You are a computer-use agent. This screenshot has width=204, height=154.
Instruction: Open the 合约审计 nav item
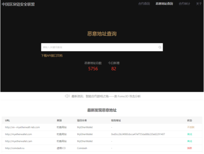click(184, 4)
